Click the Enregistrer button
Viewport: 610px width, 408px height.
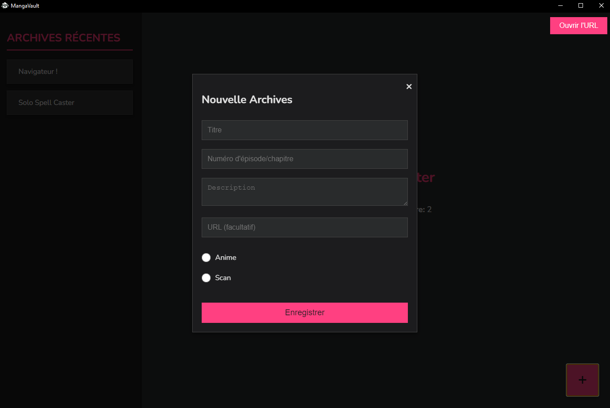point(305,313)
